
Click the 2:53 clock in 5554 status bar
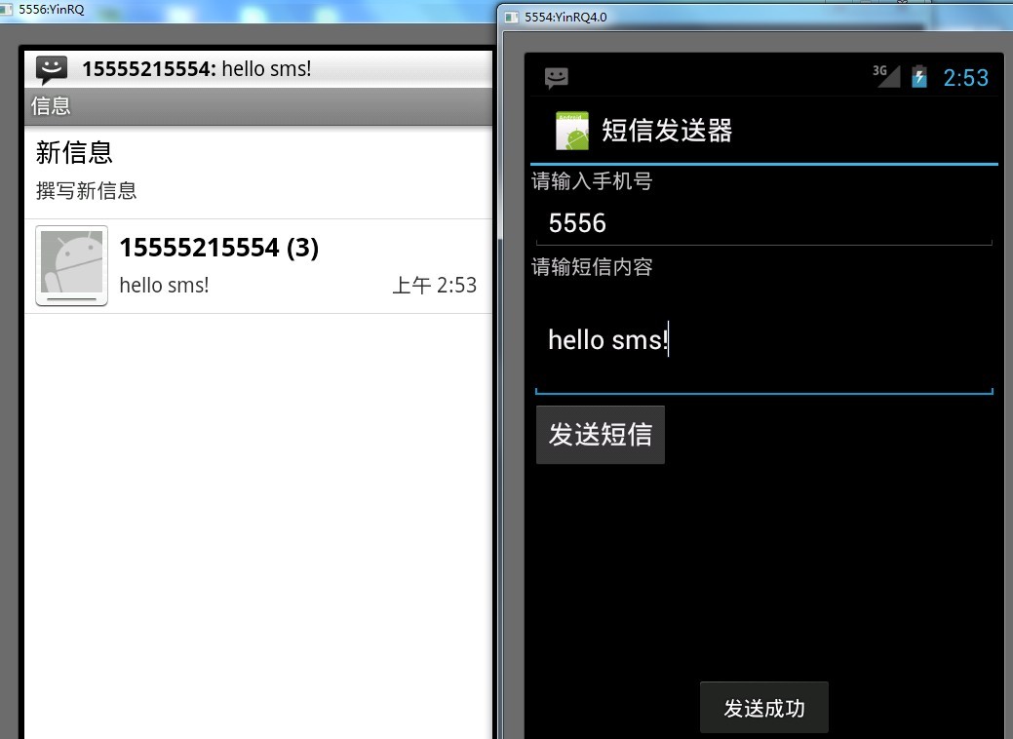coord(966,78)
